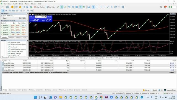The image size is (177, 100).
Task: Open the templates dropdown arrow
Action: 10,7
